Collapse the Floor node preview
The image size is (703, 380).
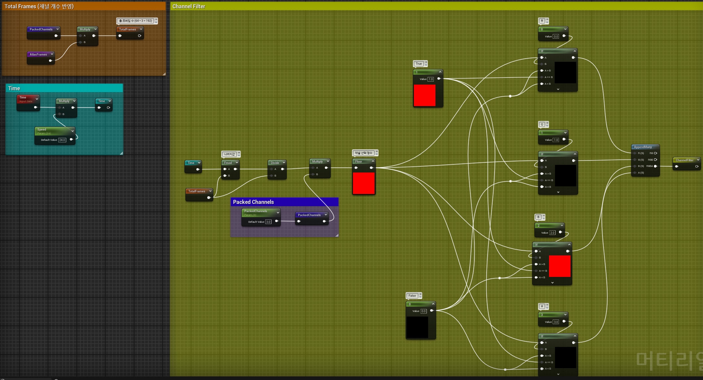[373, 161]
